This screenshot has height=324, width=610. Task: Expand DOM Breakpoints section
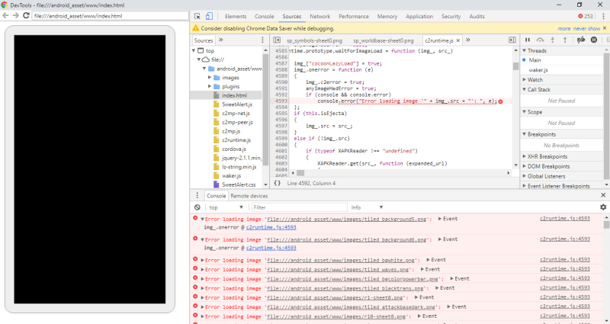524,166
